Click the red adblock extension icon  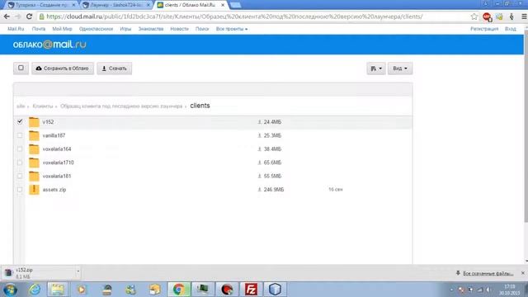click(487, 16)
